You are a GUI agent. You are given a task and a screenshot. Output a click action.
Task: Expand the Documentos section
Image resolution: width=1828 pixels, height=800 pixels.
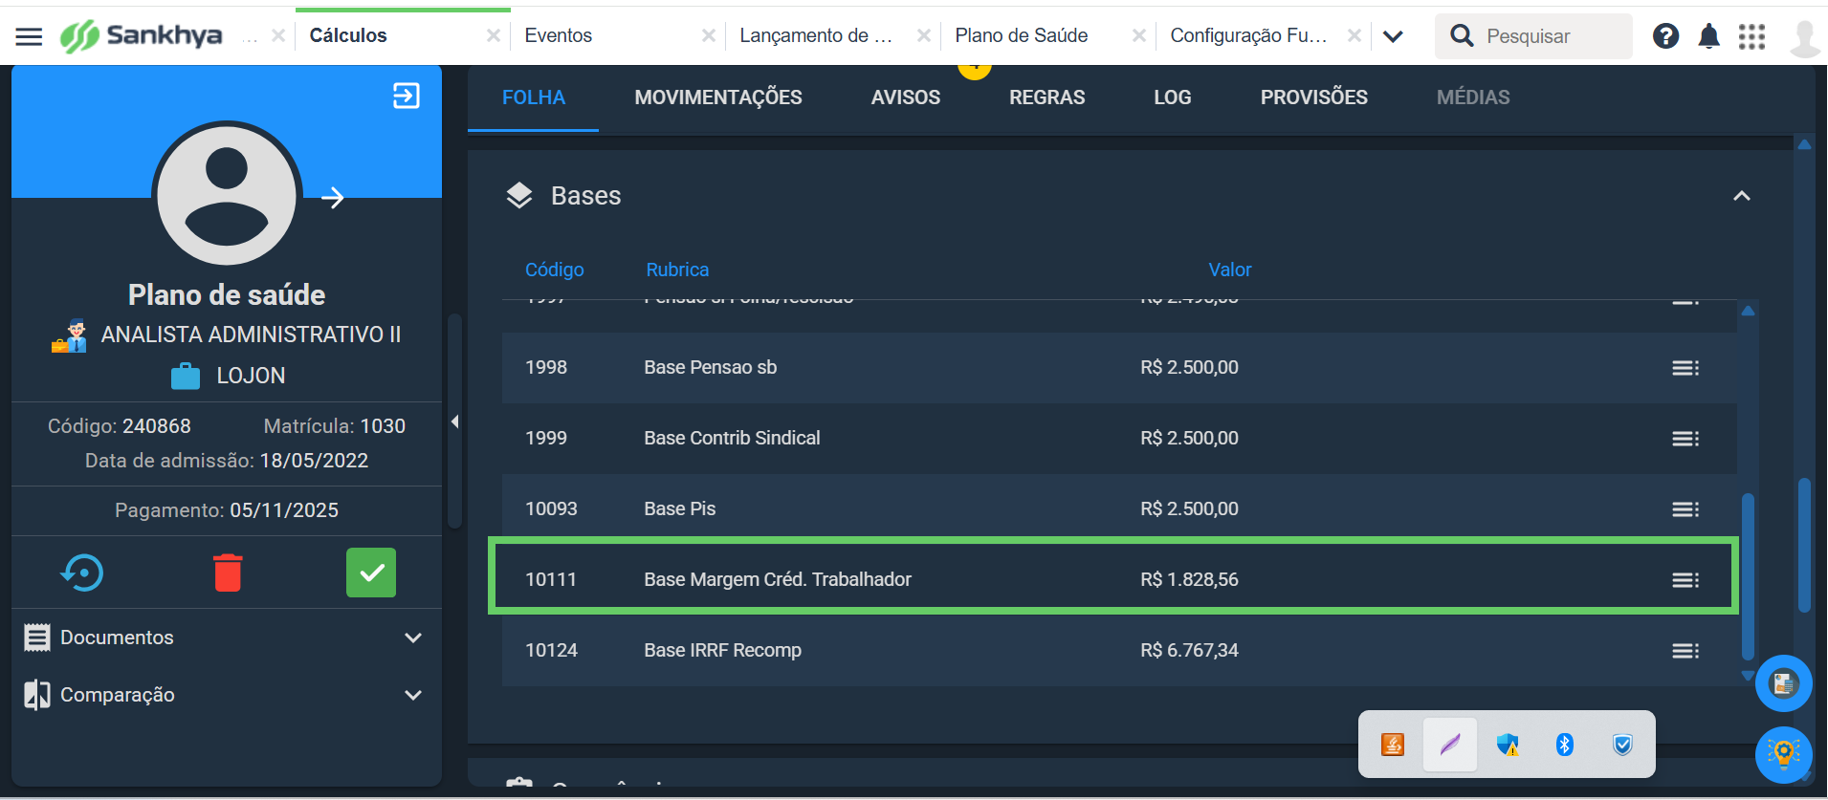pos(413,638)
